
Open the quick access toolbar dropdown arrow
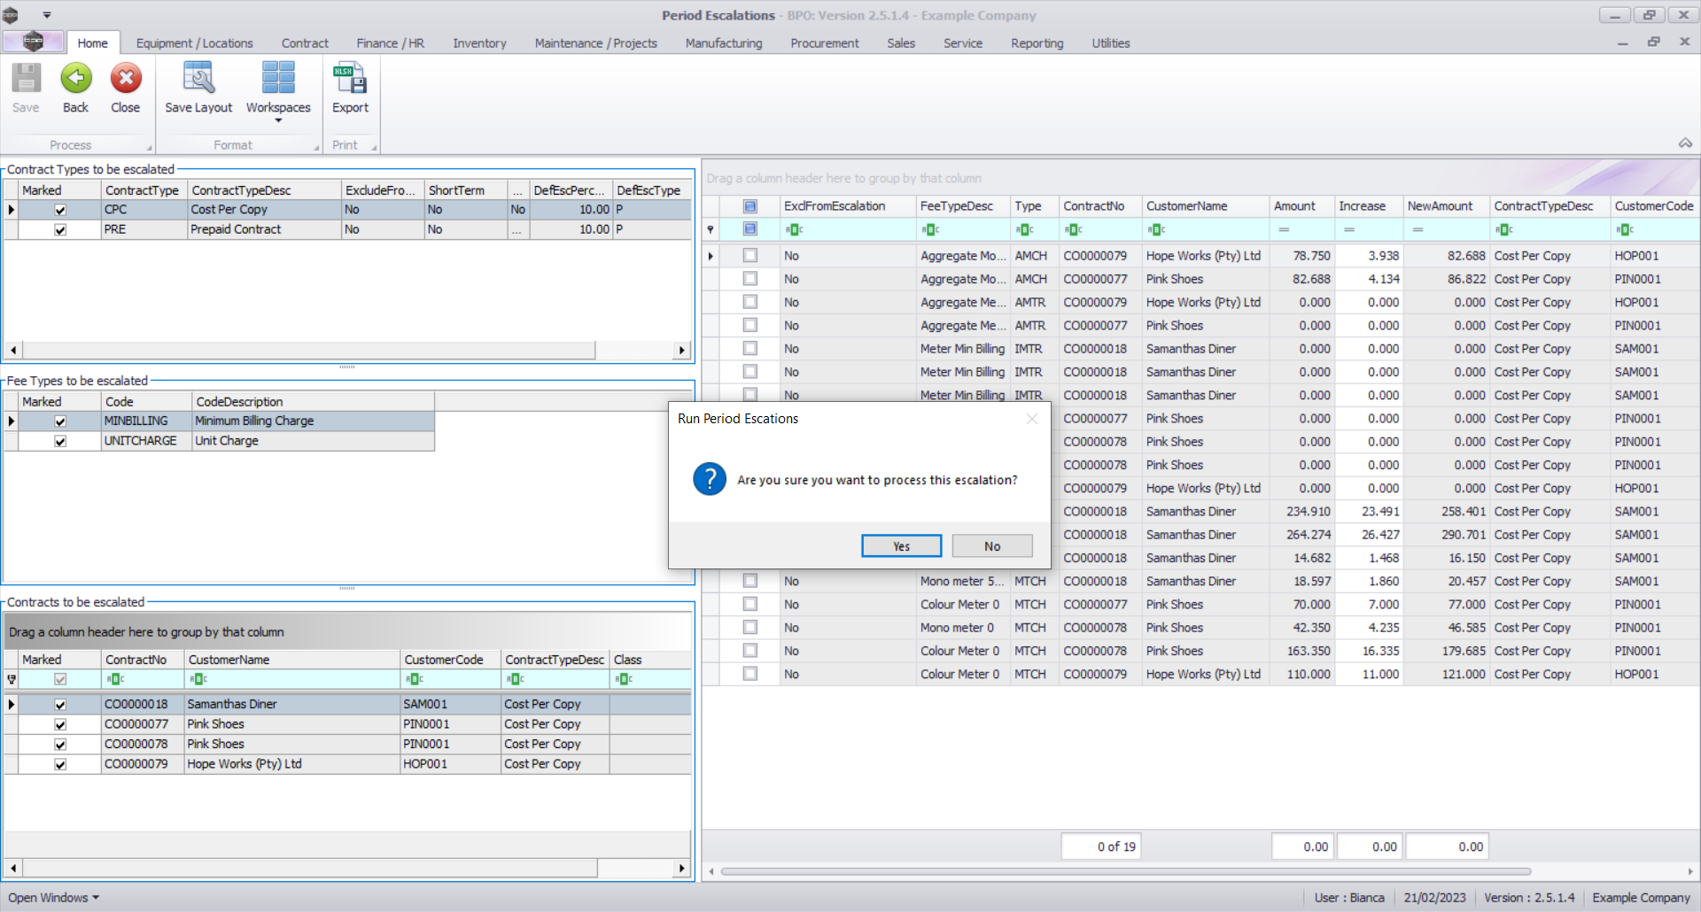pyautogui.click(x=47, y=15)
